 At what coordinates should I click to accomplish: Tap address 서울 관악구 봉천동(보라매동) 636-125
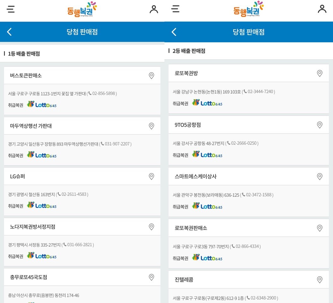(206, 195)
